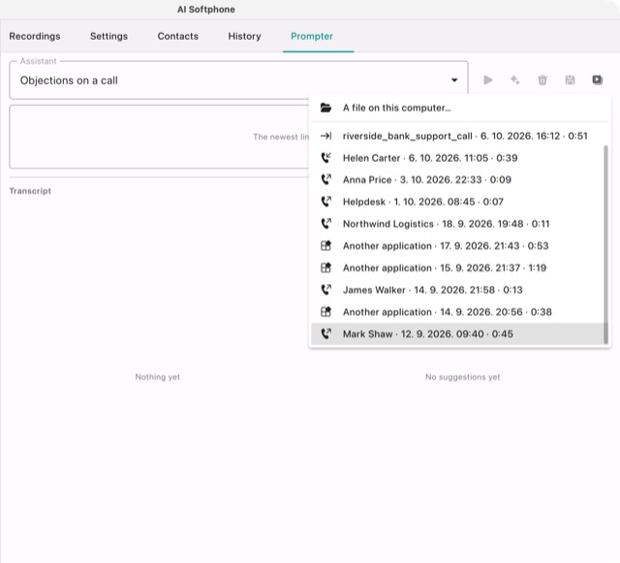Select Another application 1:19 long recording
This screenshot has width=620, height=563.
point(457,267)
